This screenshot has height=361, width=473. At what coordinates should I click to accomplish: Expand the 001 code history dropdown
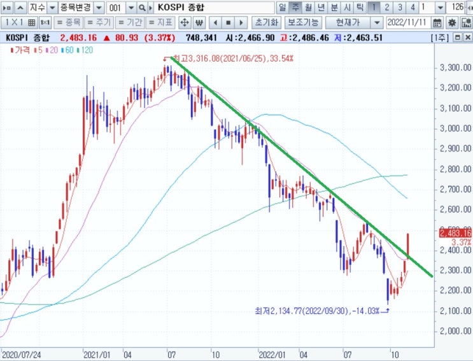click(x=131, y=8)
